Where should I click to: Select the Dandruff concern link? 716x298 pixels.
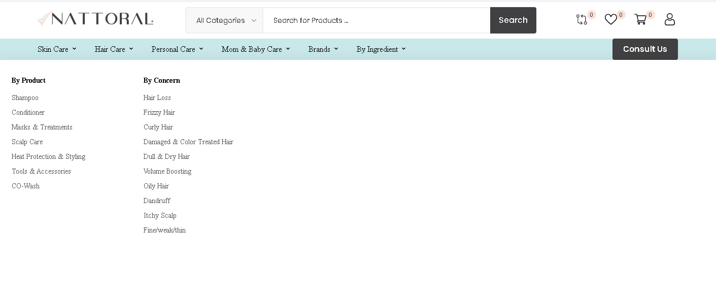[157, 201]
